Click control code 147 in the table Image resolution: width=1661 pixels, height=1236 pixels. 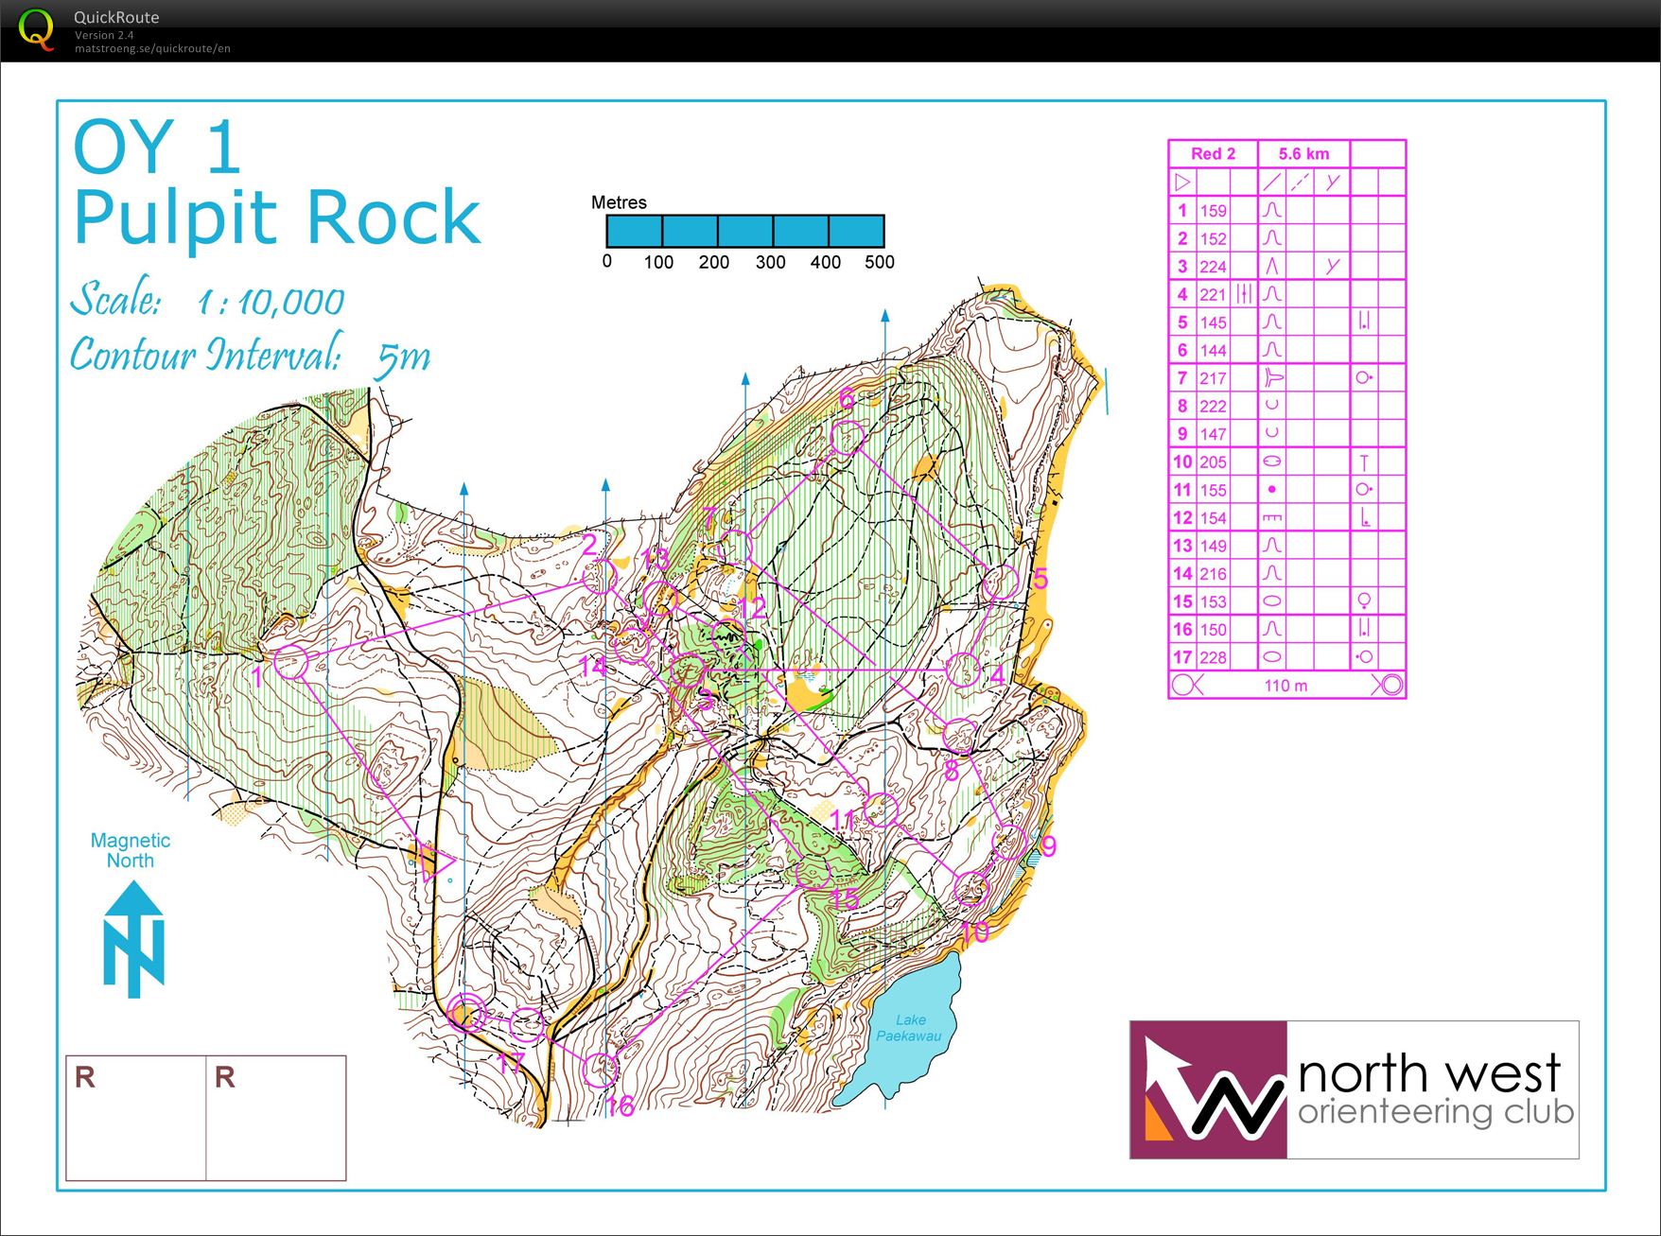pos(1214,434)
